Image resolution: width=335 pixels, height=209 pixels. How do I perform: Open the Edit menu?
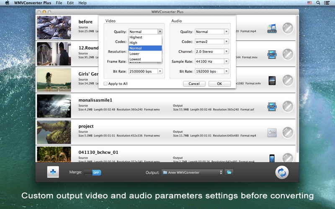pos(70,3)
